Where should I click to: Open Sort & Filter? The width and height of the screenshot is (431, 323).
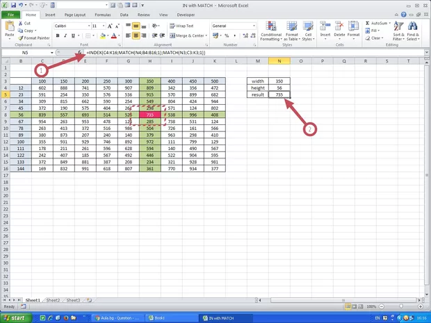pos(398,31)
